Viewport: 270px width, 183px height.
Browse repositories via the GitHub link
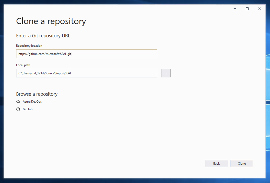28,109
